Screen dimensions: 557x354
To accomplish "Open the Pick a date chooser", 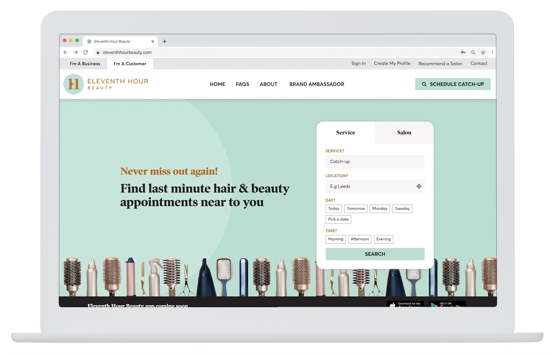I will tap(338, 219).
